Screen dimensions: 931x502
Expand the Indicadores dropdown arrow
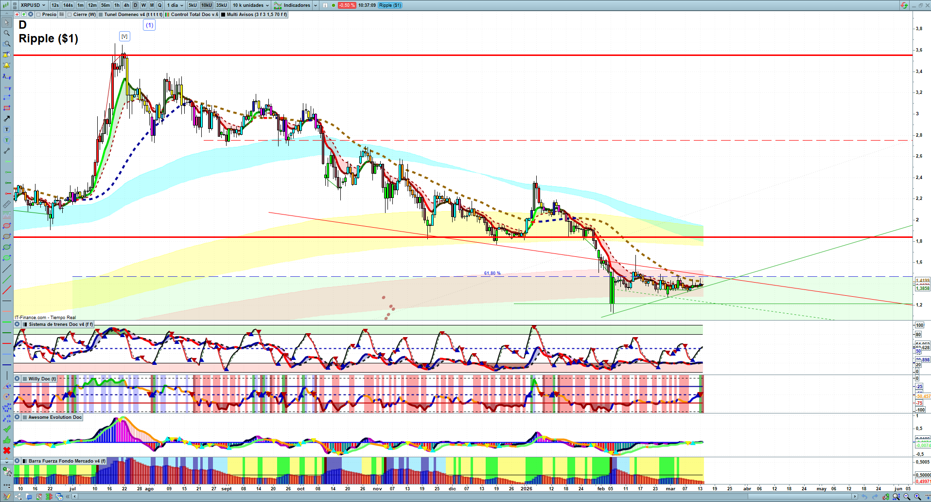click(316, 5)
